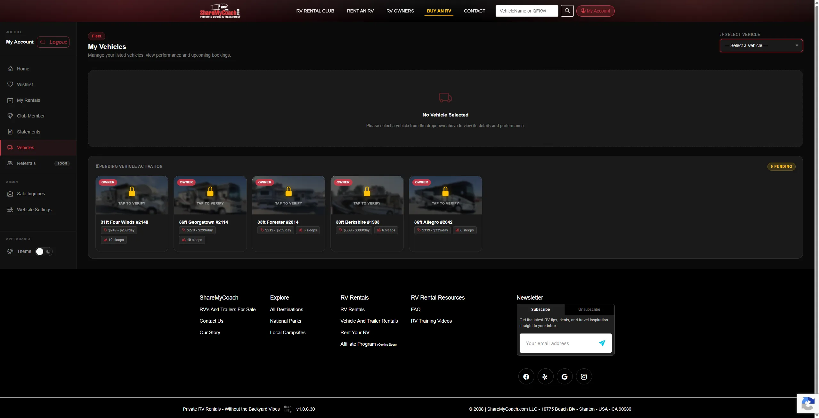Open the Facebook social link
Image resolution: width=819 pixels, height=418 pixels.
coord(526,377)
